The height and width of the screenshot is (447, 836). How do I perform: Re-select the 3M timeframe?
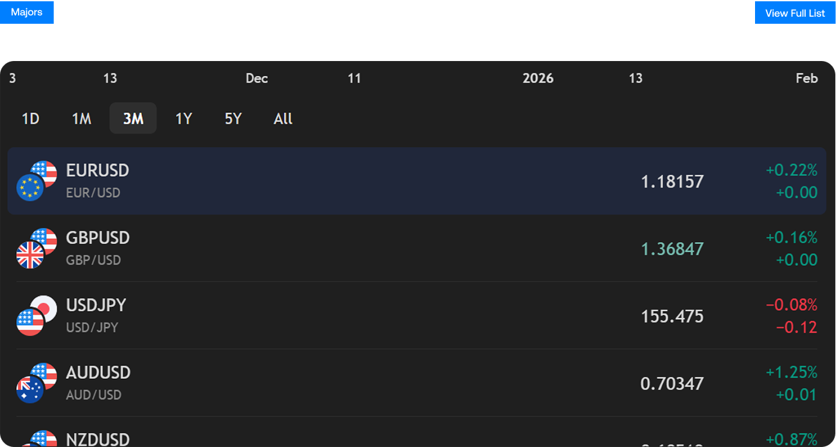tap(132, 118)
